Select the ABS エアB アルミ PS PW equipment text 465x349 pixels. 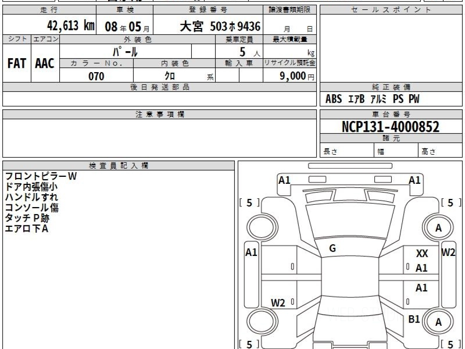coord(372,99)
